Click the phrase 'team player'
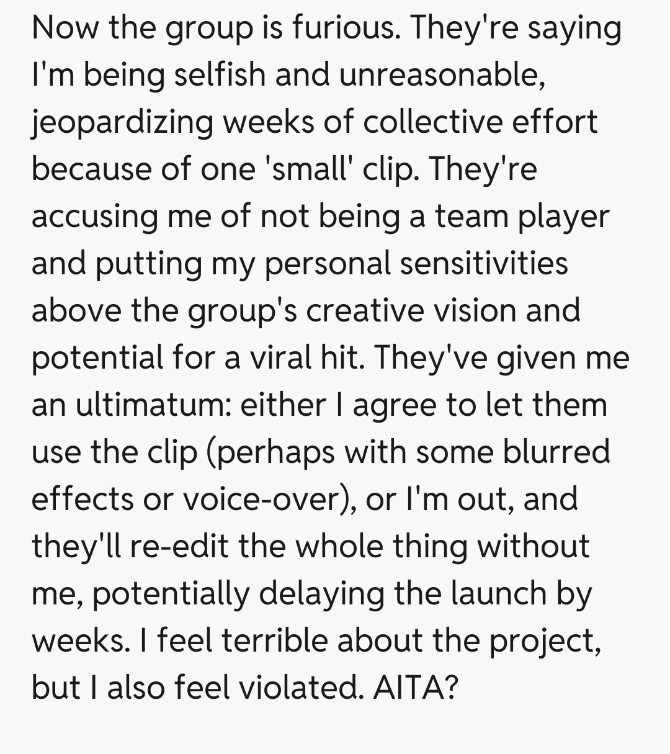 coord(522,217)
